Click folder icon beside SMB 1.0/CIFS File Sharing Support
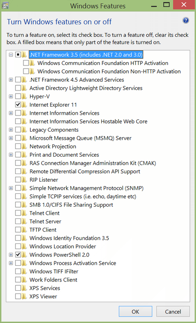The height and width of the screenshot is (323, 196). coord(24,205)
